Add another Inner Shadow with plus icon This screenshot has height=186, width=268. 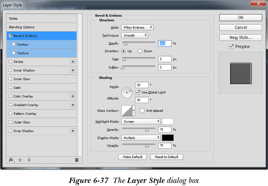(x=73, y=70)
